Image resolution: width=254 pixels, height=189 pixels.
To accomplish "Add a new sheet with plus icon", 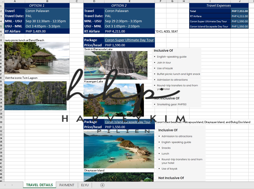I will [x=102, y=185].
